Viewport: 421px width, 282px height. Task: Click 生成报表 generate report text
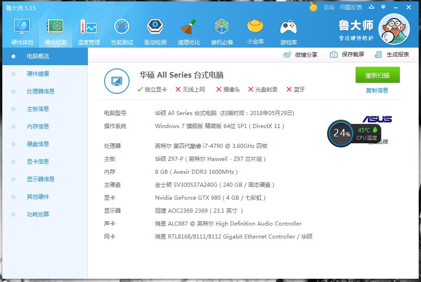click(398, 55)
